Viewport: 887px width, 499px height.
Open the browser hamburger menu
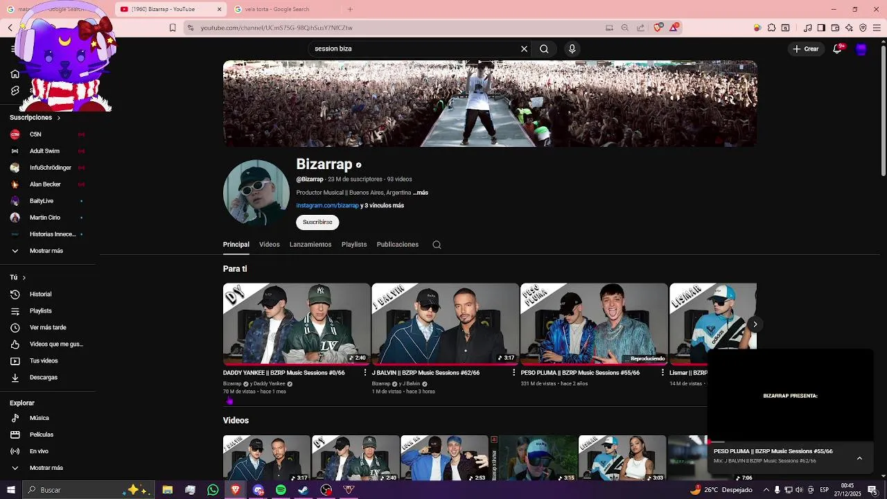[877, 28]
